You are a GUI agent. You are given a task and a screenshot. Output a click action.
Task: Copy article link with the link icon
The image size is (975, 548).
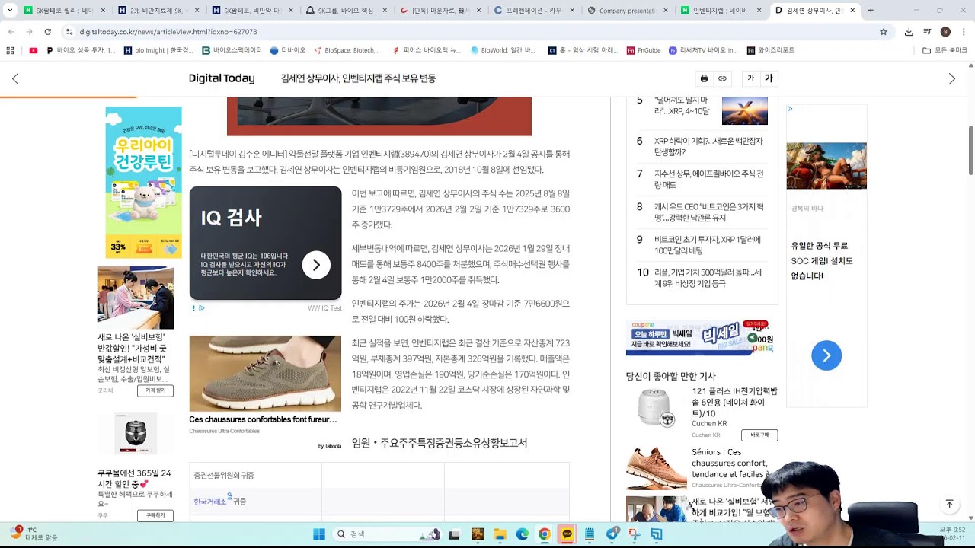(x=722, y=78)
